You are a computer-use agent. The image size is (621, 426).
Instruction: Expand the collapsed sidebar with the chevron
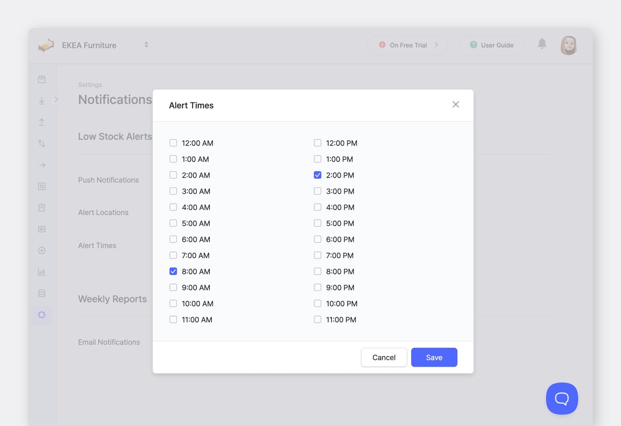[x=57, y=99]
